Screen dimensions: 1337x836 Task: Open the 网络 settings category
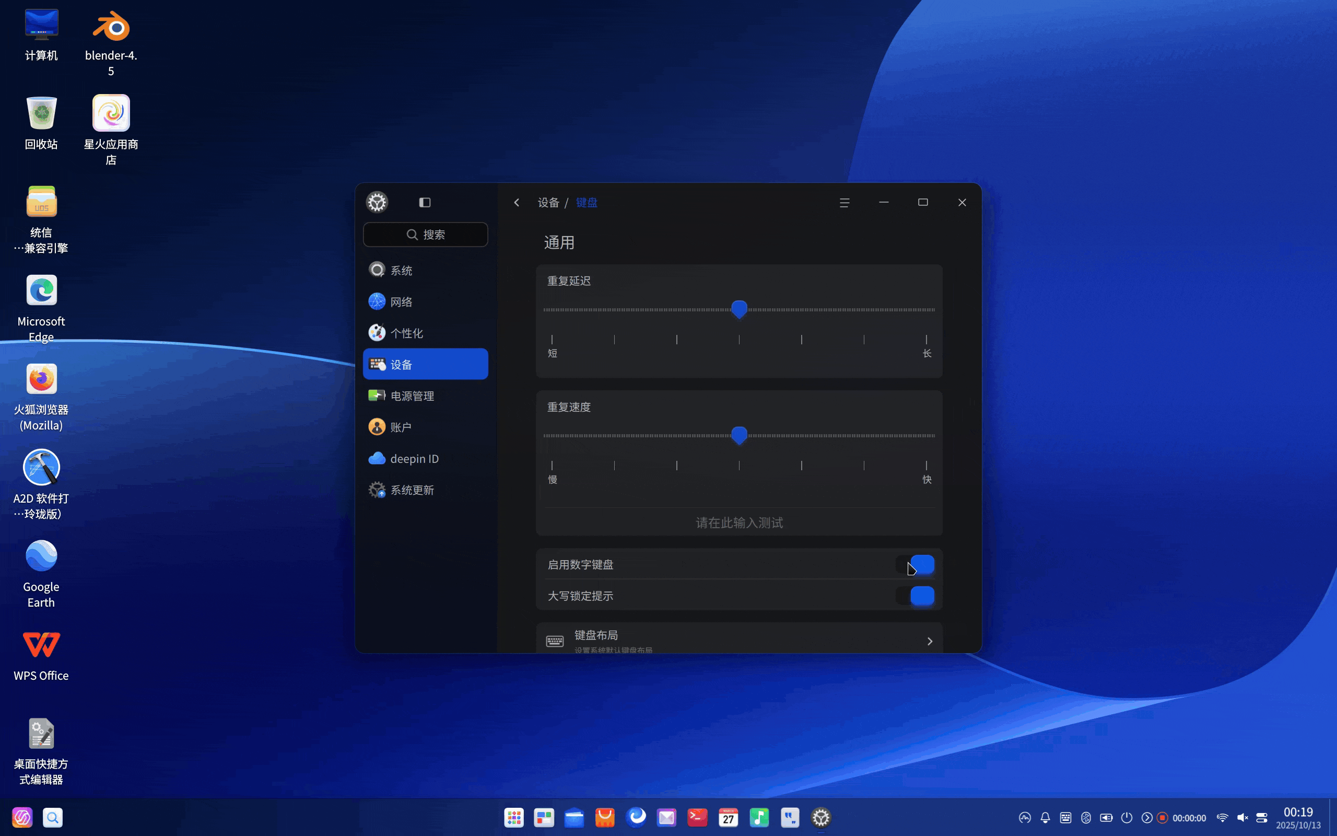426,301
